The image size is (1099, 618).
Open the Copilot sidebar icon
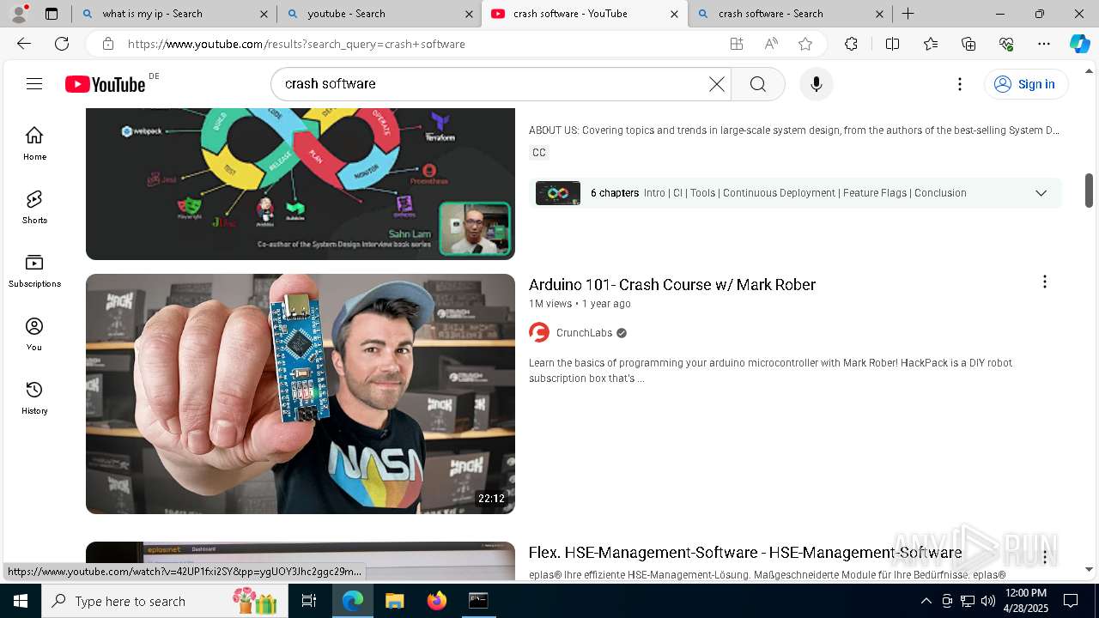click(x=1079, y=44)
